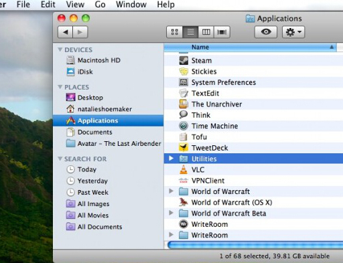Viewport: 343px width, 263px height.
Task: Click the TweetDeck bird icon
Action: 184,148
